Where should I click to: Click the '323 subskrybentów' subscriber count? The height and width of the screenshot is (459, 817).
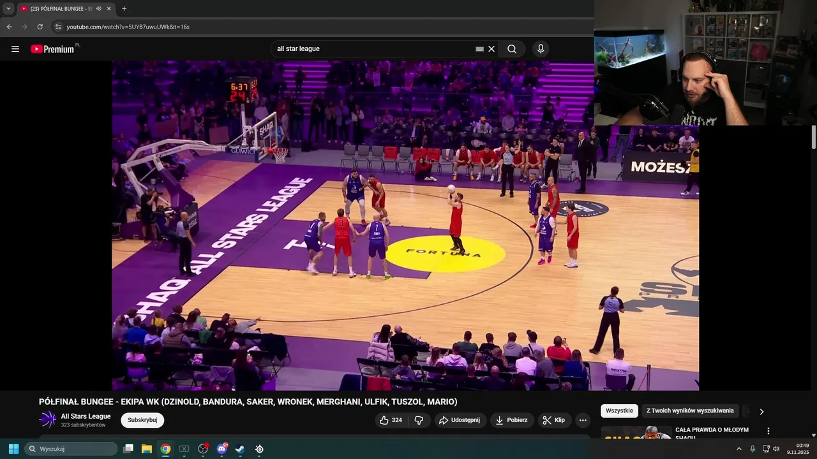click(83, 425)
